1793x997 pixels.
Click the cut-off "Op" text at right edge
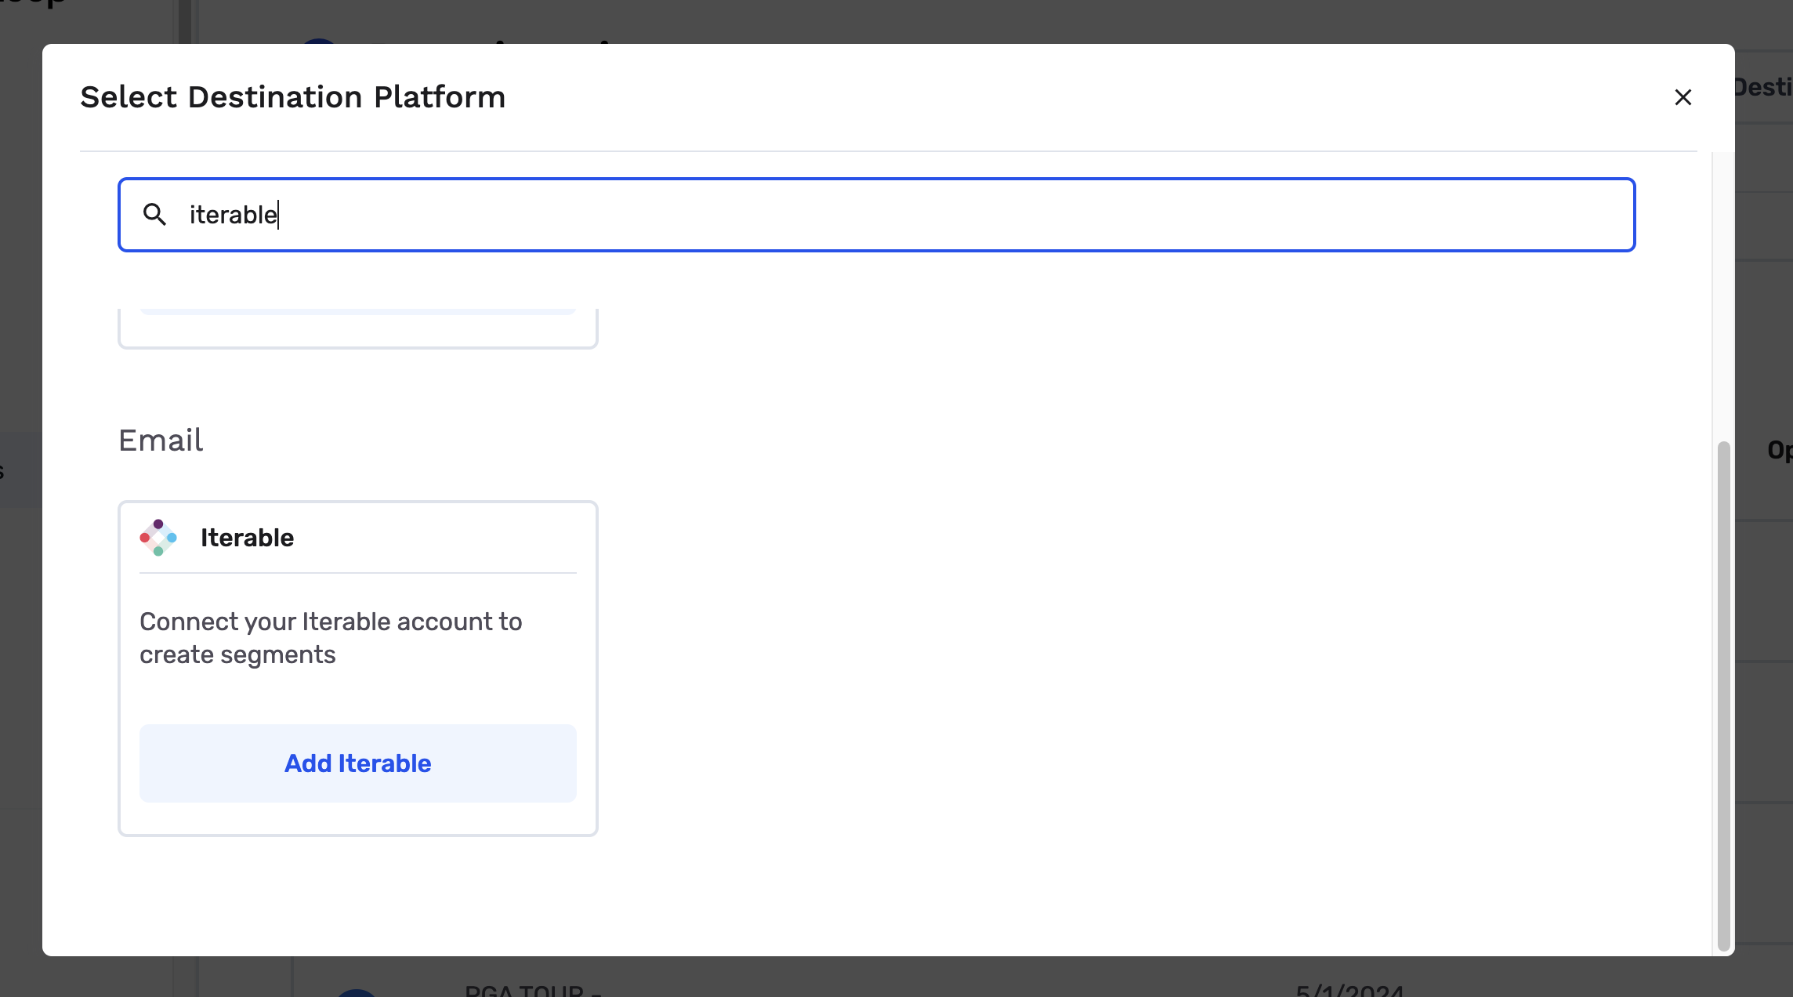click(1779, 450)
